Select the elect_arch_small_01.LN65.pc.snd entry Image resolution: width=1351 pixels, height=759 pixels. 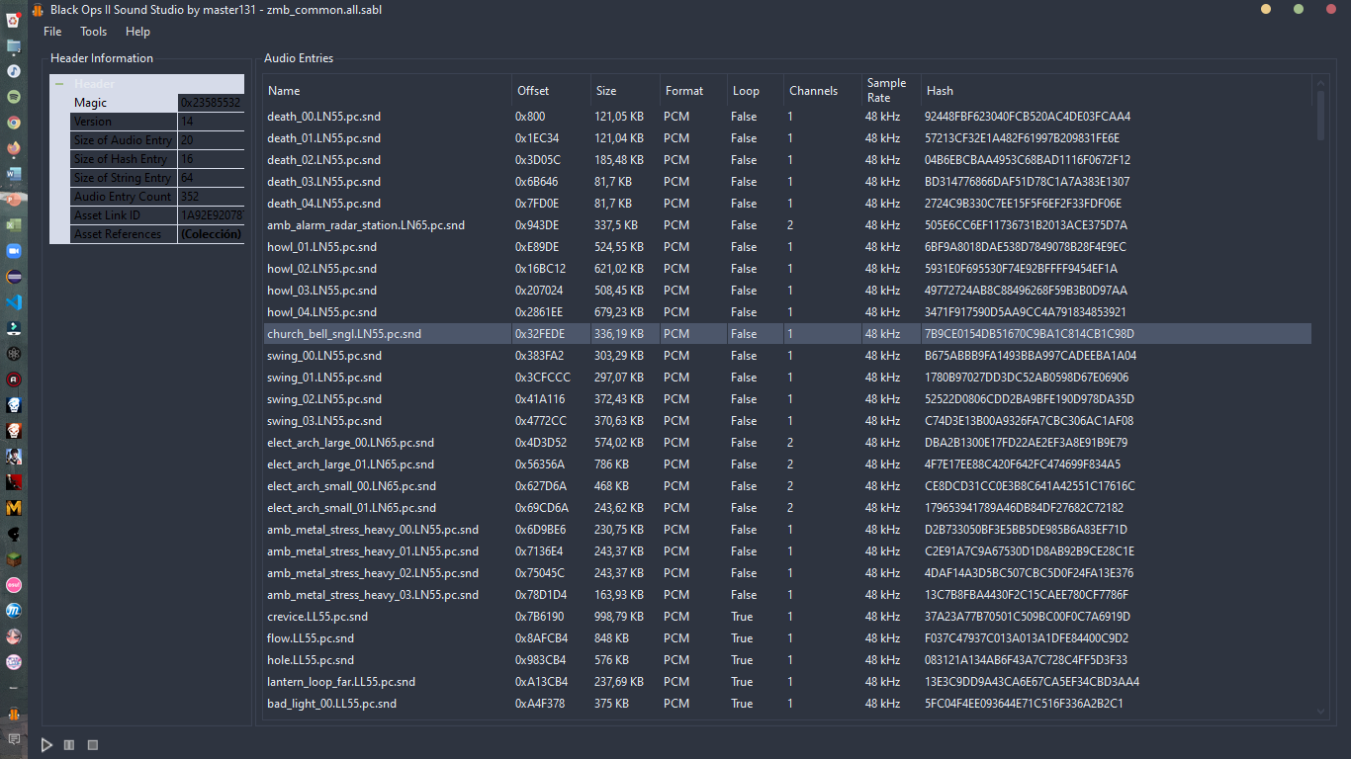pos(787,508)
